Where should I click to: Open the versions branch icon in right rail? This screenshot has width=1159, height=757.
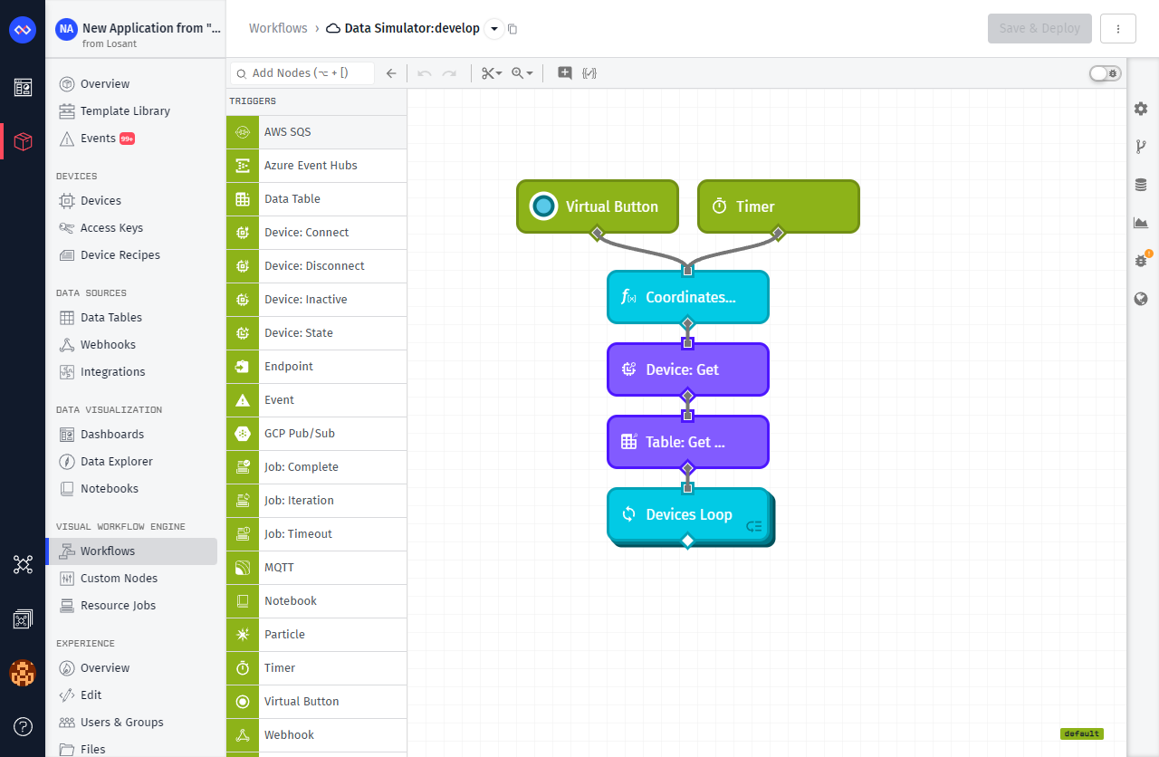coord(1141,147)
